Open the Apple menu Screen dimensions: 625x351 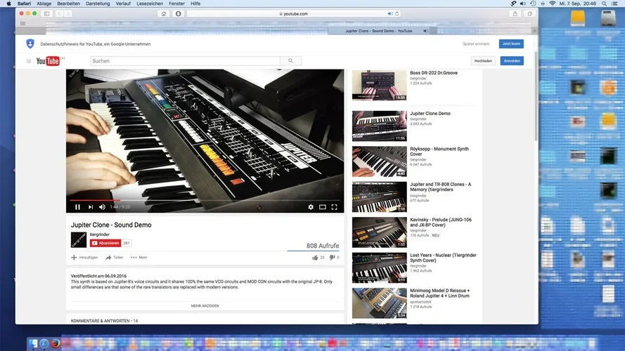[8, 4]
